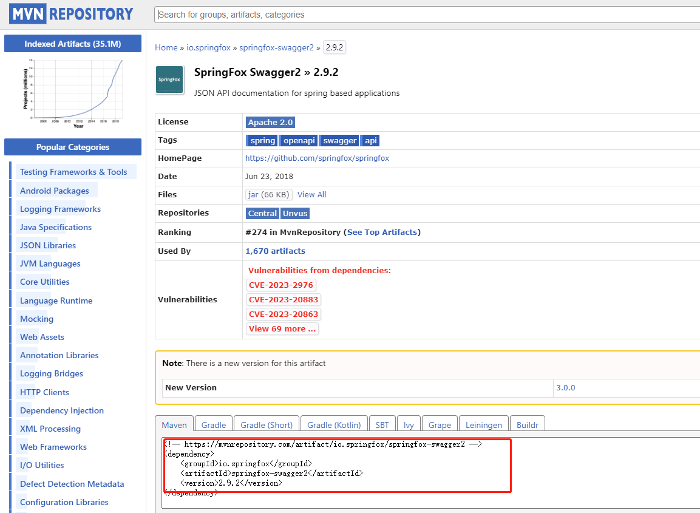Open HTTP Clients category

(45, 392)
